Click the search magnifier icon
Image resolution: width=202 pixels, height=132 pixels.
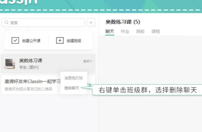click(6, 23)
